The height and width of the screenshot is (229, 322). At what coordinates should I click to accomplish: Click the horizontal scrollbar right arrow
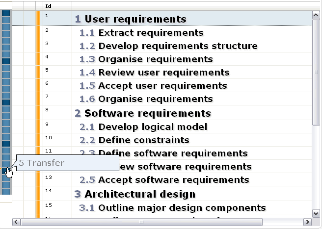(x=307, y=222)
